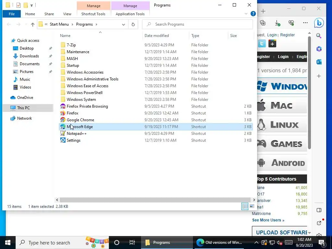Click the Search Programs field
The image size is (332, 249).
[197, 24]
